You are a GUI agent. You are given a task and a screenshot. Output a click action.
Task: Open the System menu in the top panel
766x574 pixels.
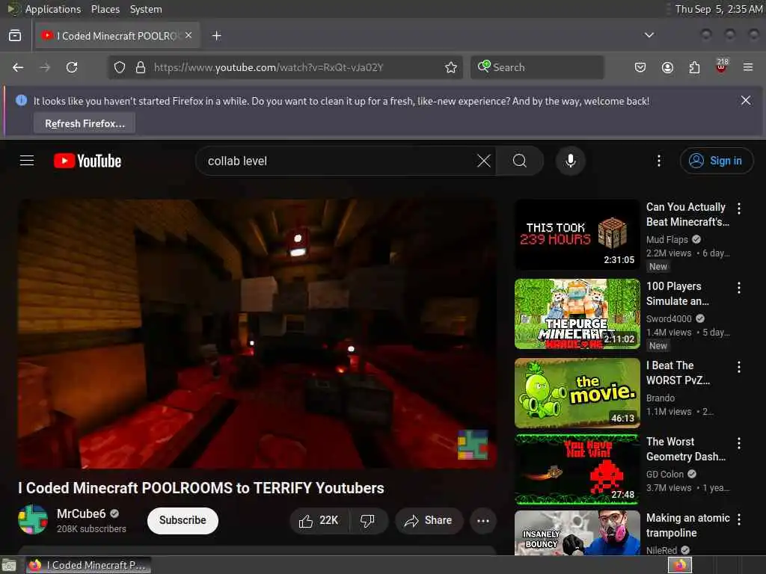click(x=146, y=9)
